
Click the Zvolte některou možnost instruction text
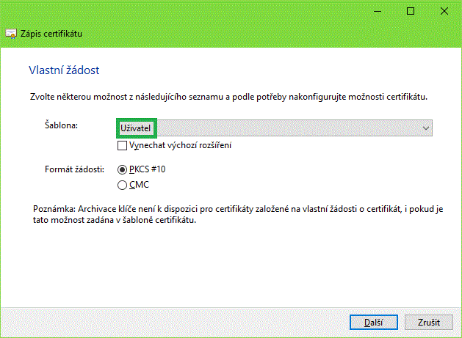click(228, 97)
